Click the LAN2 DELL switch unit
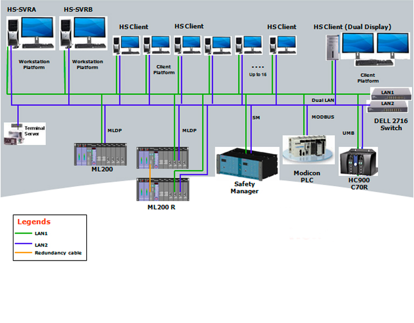414x323 pixels. coord(389,106)
